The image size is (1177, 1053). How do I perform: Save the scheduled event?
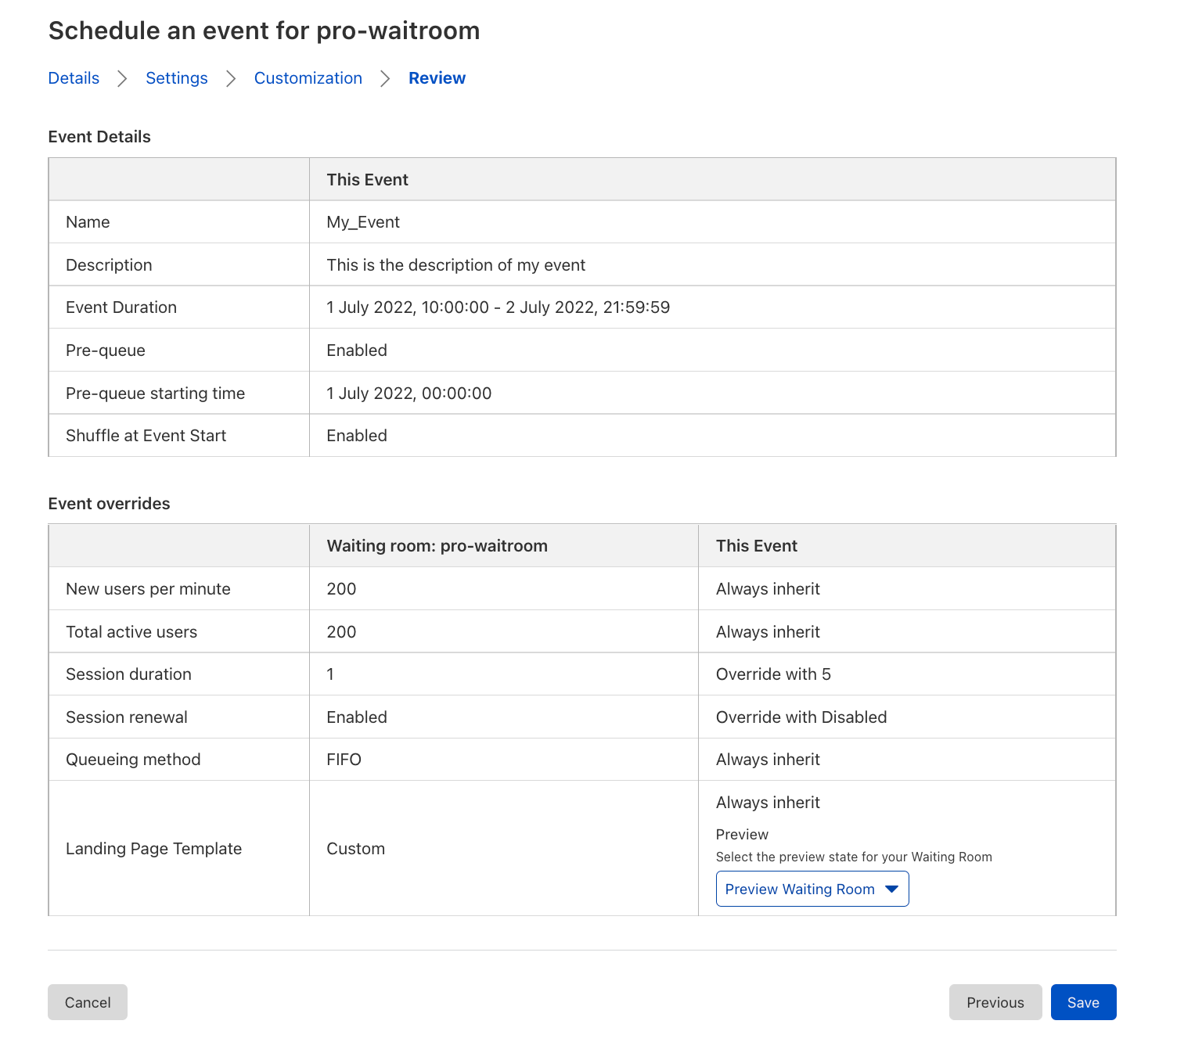pyautogui.click(x=1083, y=1002)
